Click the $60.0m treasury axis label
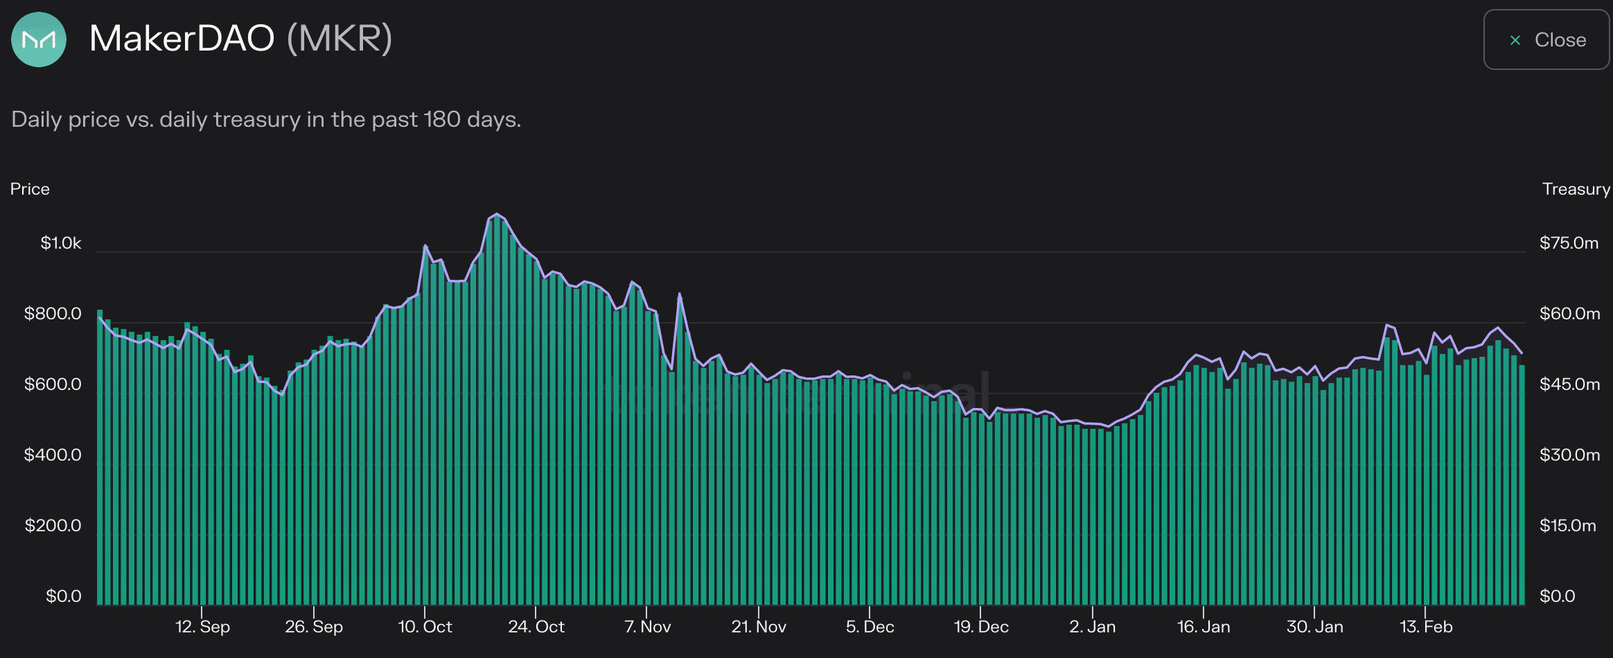Image resolution: width=1613 pixels, height=658 pixels. click(x=1569, y=314)
